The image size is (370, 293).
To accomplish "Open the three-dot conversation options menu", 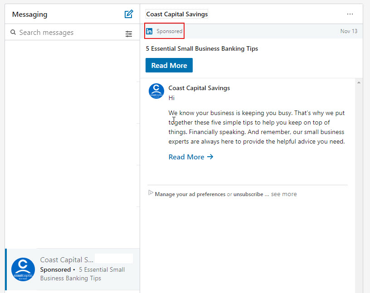I will point(350,14).
